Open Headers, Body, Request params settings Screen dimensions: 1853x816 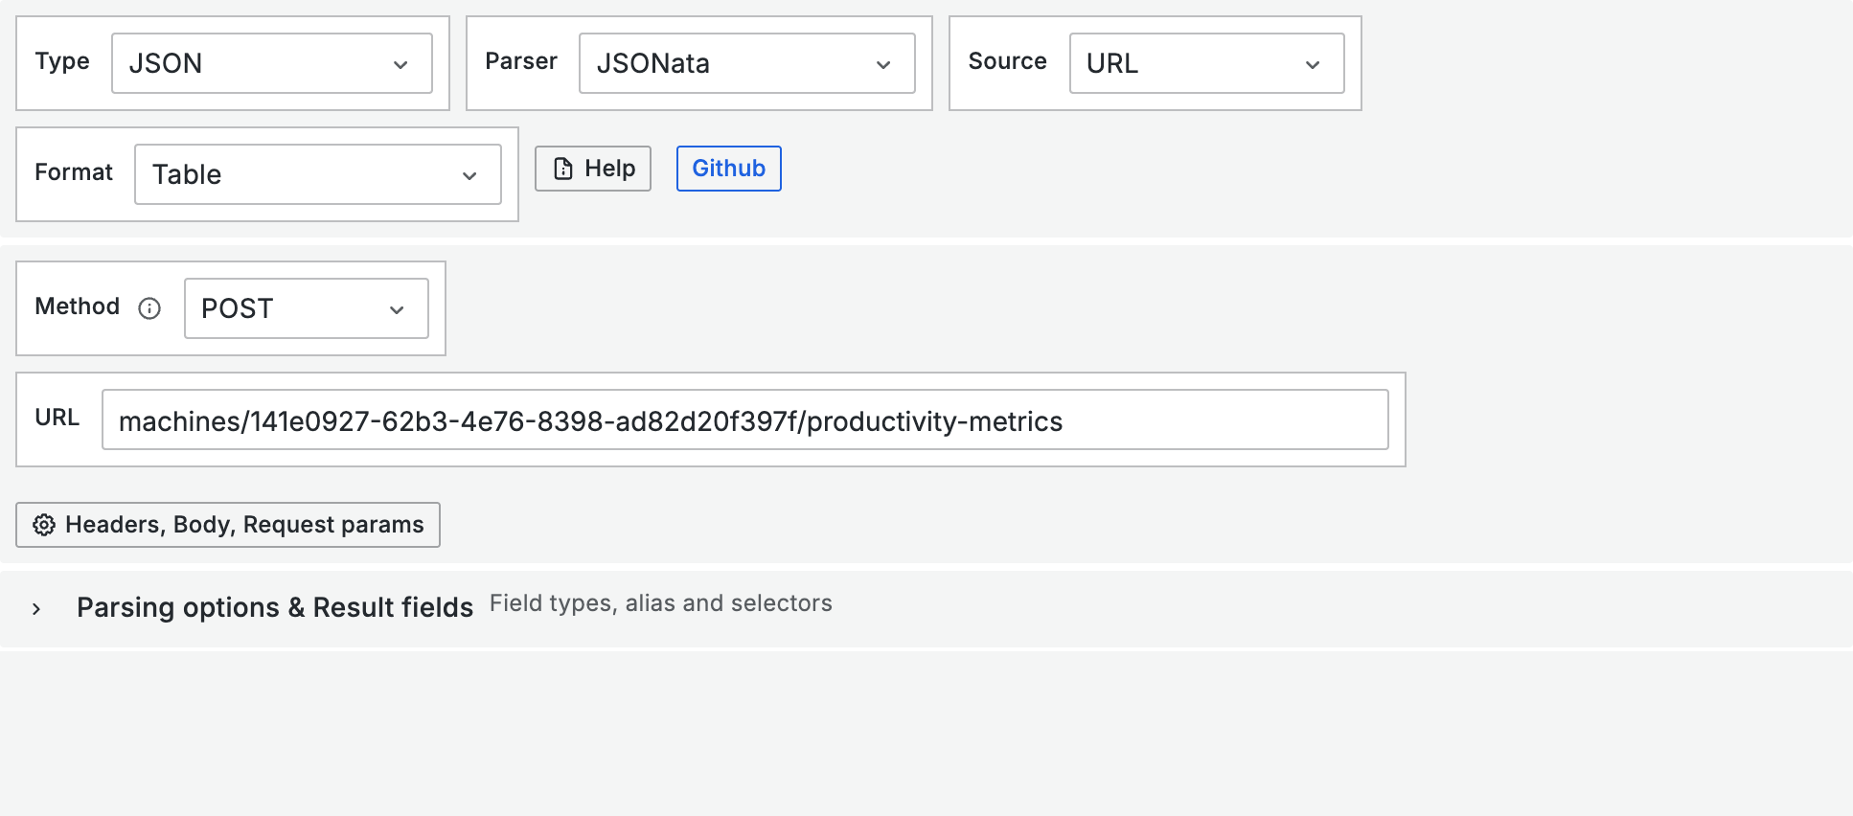coord(228,525)
